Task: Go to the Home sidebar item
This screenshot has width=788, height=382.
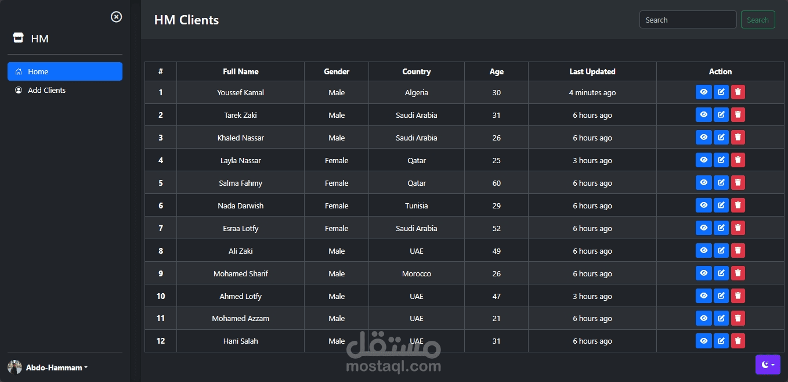Action: point(65,71)
